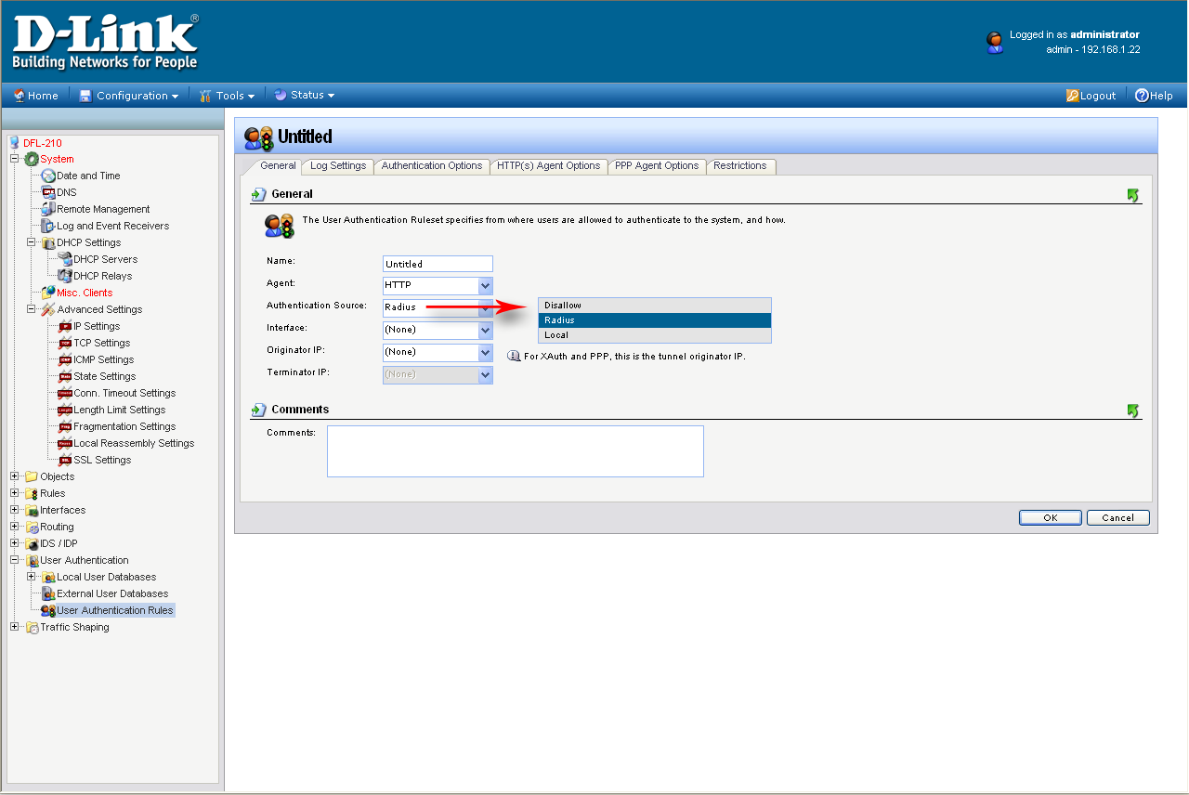Click the TCP Settings icon
Viewport: 1189px width, 795px height.
(65, 343)
